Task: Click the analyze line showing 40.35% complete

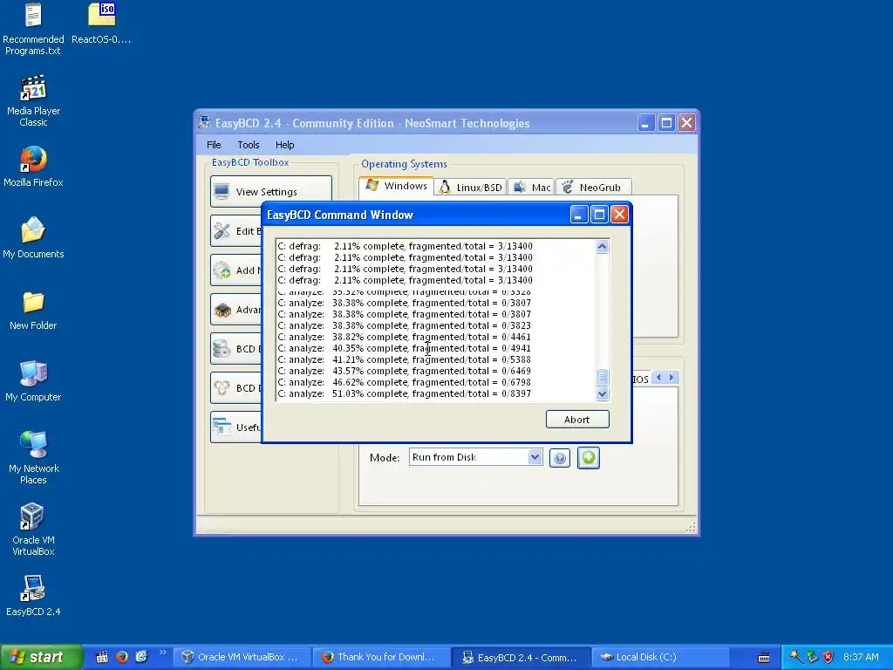Action: click(x=405, y=348)
